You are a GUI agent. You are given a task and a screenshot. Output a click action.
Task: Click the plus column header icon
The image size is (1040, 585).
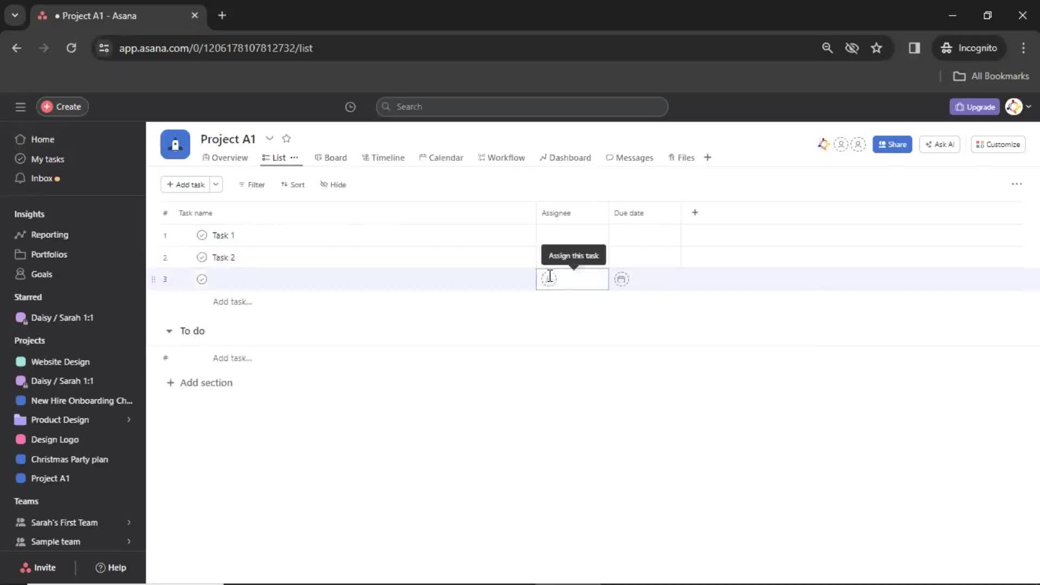click(x=694, y=212)
